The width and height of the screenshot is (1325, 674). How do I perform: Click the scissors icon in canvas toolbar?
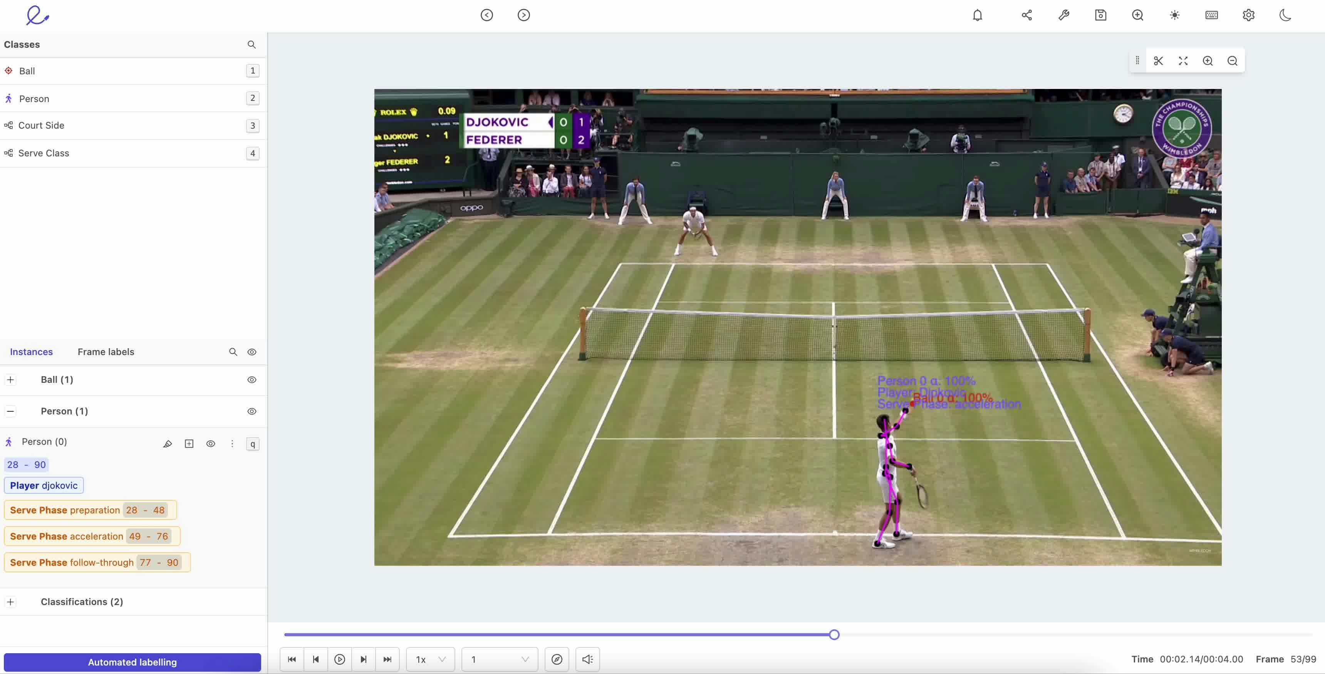(1158, 61)
